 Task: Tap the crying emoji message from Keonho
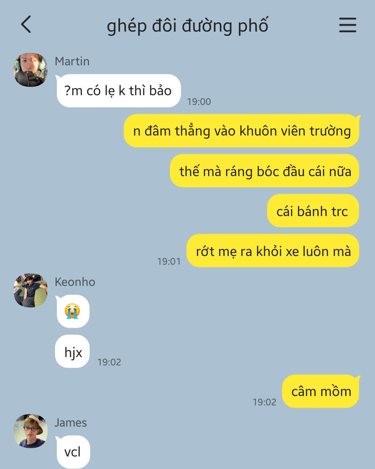[x=72, y=311]
